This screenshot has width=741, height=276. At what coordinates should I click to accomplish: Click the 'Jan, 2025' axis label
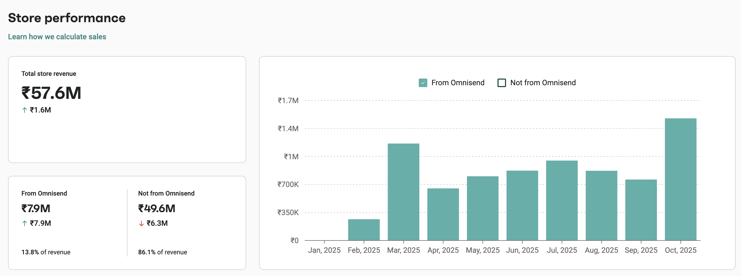point(324,250)
